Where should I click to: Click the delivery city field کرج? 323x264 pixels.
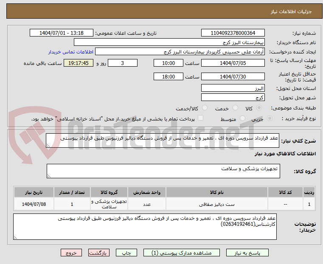click(233, 97)
